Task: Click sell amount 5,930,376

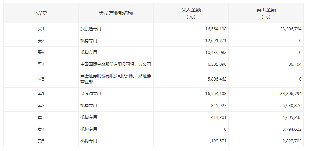Action: [292, 106]
